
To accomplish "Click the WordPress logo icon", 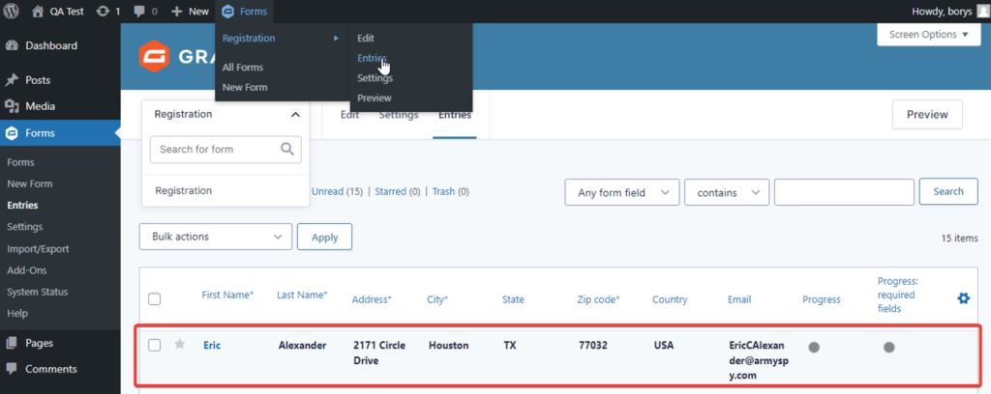I will [x=12, y=11].
